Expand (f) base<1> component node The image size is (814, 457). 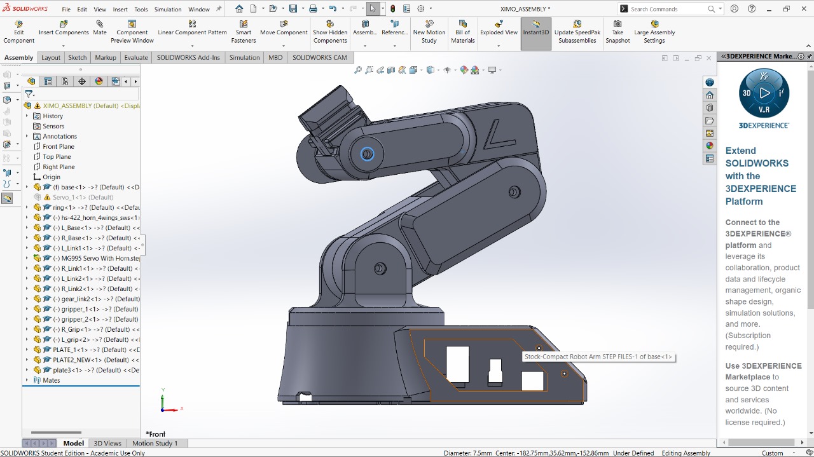(27, 188)
